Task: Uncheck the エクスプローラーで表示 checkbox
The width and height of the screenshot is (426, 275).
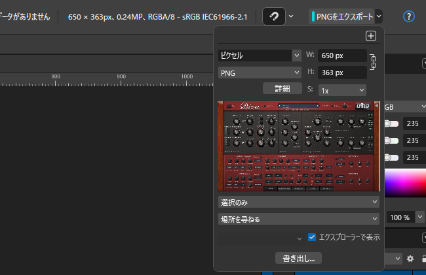Action: pyautogui.click(x=312, y=237)
